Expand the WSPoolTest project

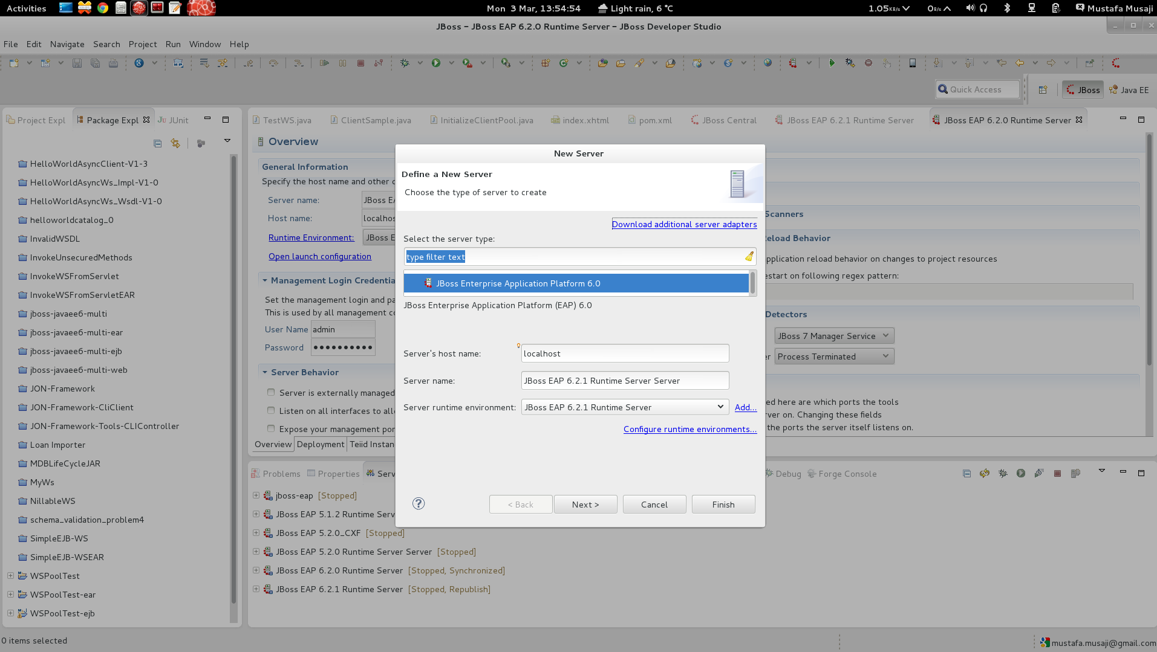(10, 576)
